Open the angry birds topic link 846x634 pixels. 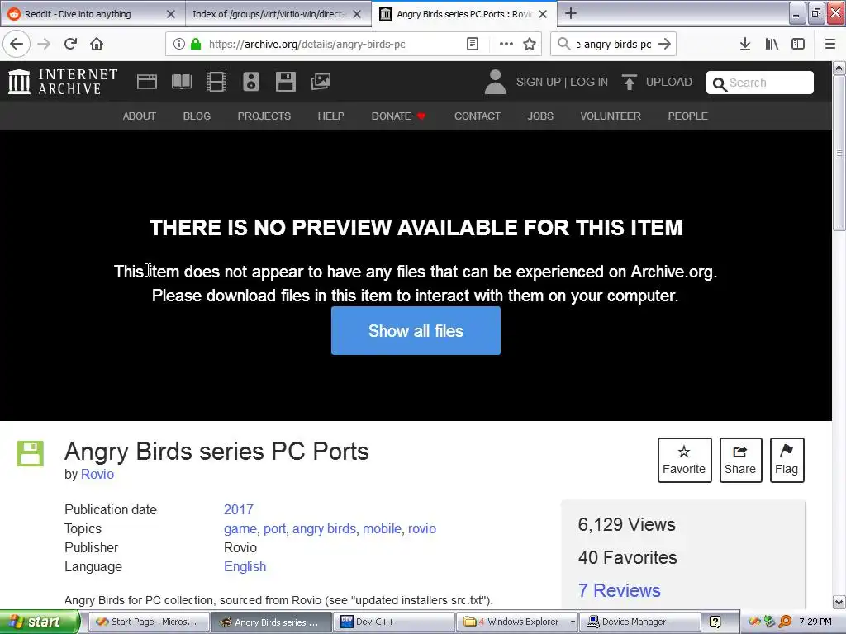click(x=324, y=529)
